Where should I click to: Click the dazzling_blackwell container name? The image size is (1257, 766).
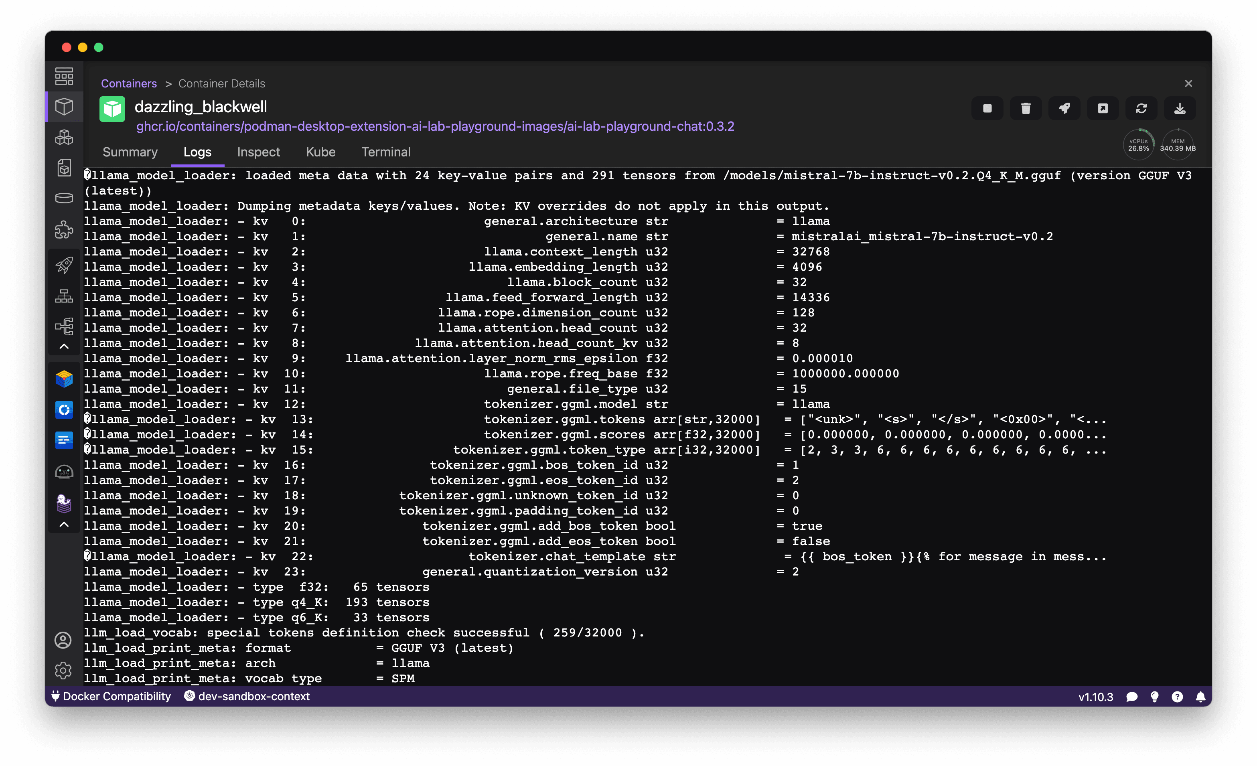(201, 107)
